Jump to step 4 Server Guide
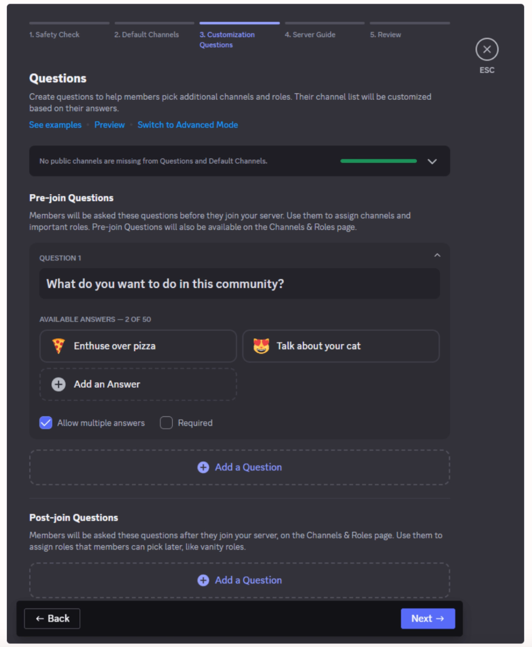Viewport: 532px width, 647px height. [325, 31]
